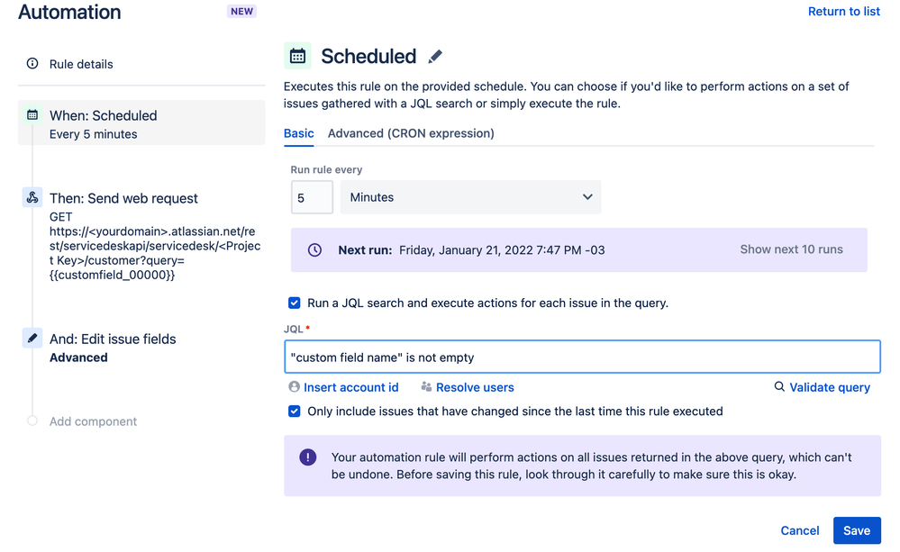Click the Every 5 minutes subtitle text
Image resolution: width=900 pixels, height=552 pixels.
pos(93,134)
